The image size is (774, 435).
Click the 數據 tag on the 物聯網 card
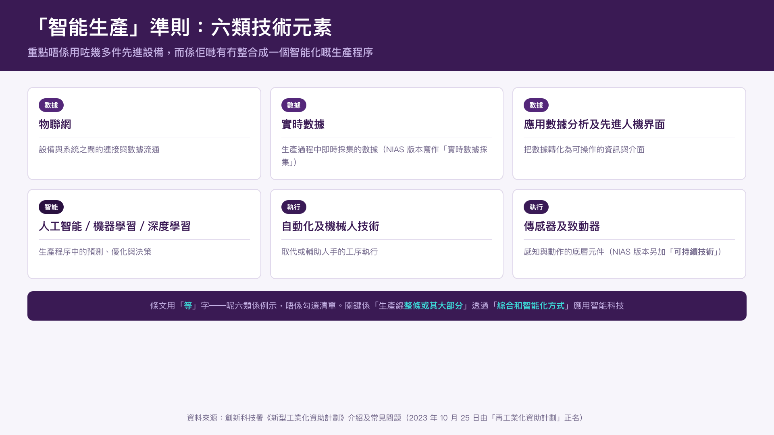[51, 105]
